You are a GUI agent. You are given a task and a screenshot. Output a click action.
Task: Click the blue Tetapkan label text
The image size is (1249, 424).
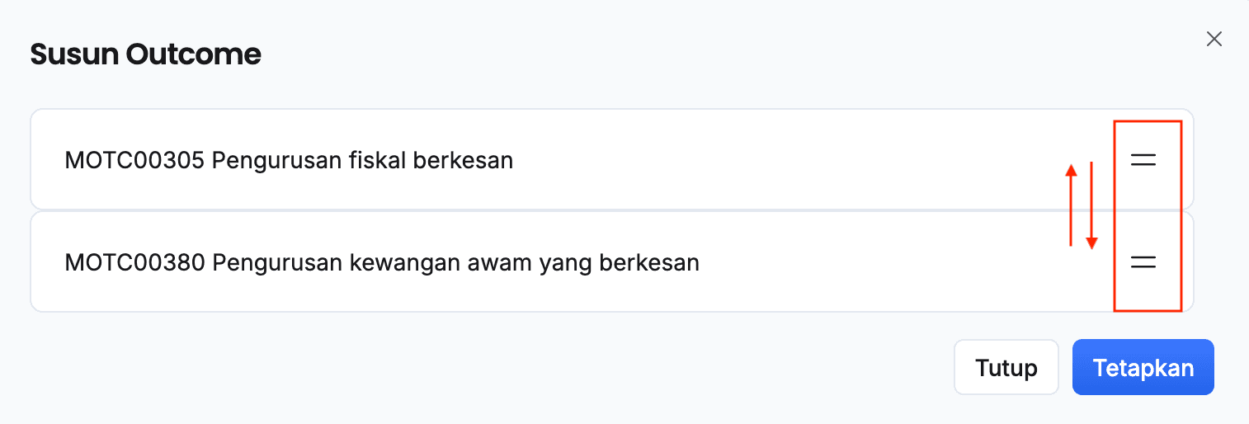point(1143,367)
